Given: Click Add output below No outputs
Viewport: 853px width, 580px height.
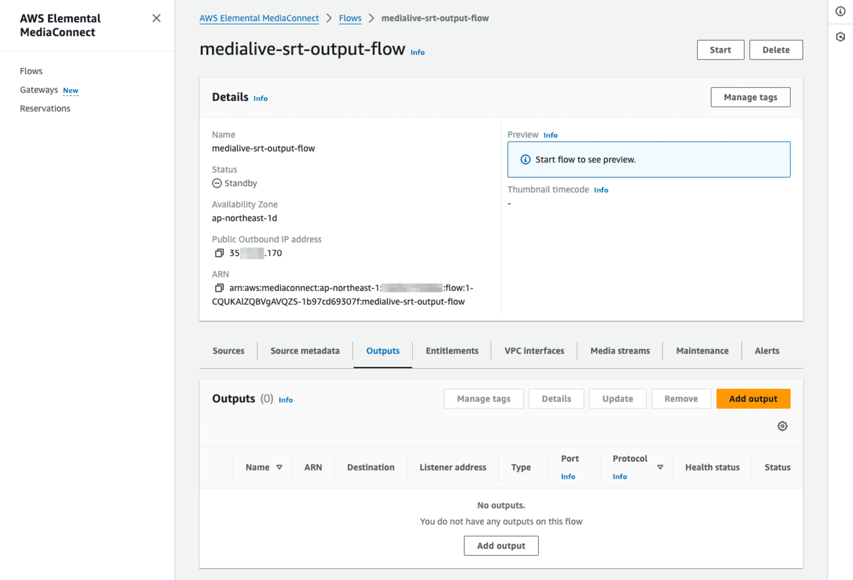Looking at the screenshot, I should pyautogui.click(x=501, y=546).
